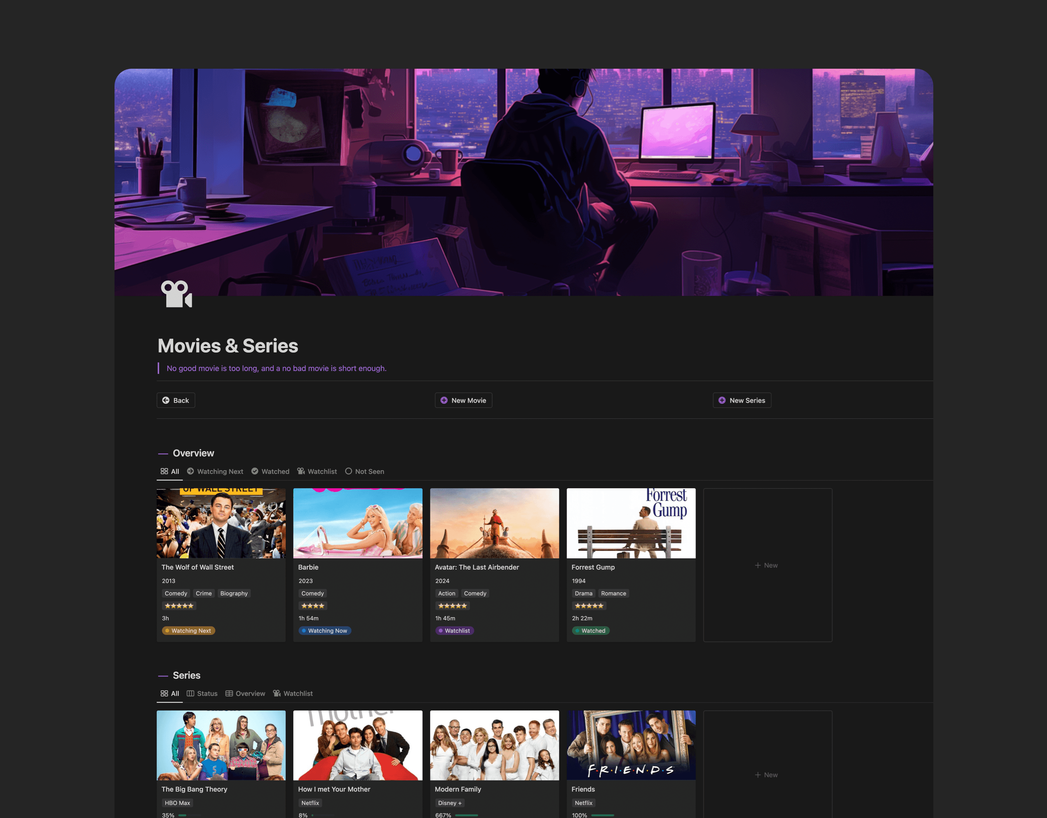Click the 35% progress bar

(x=190, y=815)
